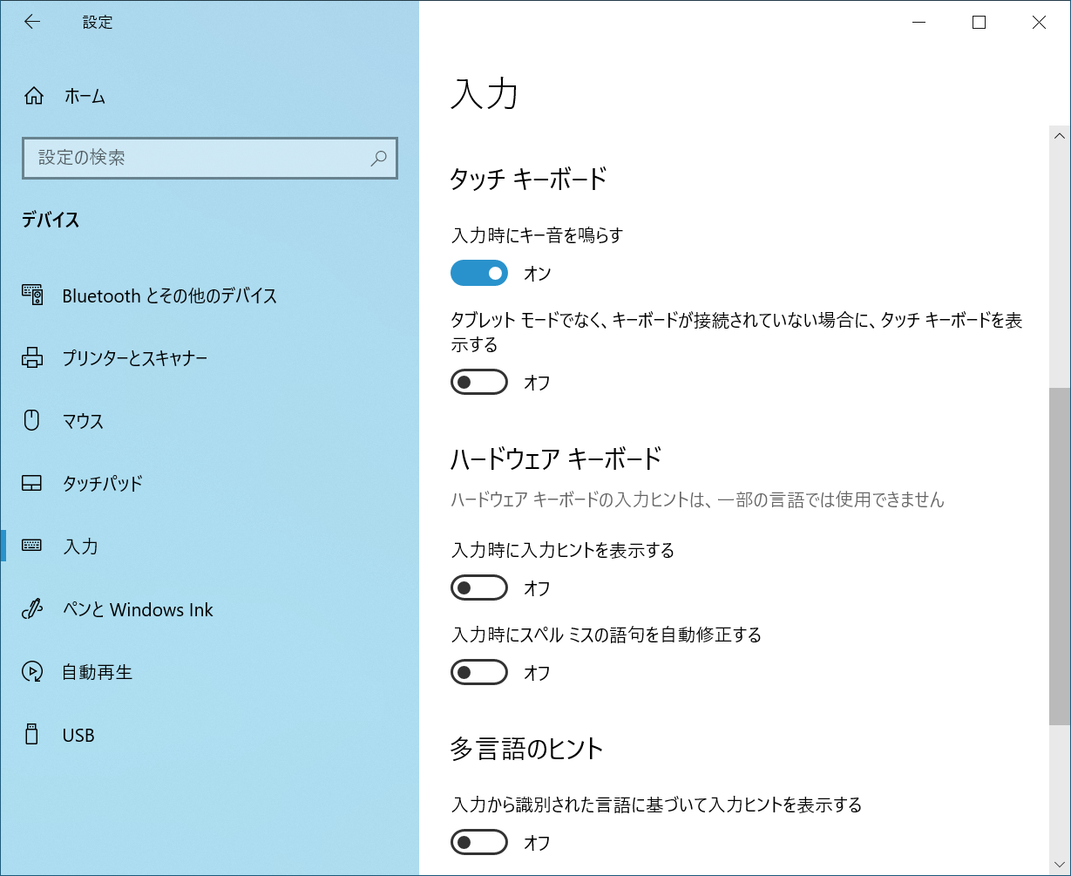The width and height of the screenshot is (1071, 876).
Task: Select the keyboard icon next to 入力
Action: click(x=32, y=546)
